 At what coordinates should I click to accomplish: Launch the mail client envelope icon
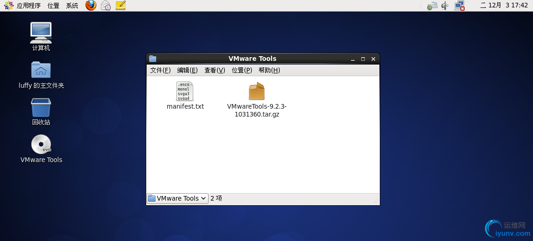click(106, 6)
